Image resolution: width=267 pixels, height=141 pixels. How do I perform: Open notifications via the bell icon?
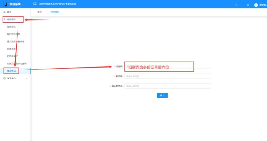(248, 5)
